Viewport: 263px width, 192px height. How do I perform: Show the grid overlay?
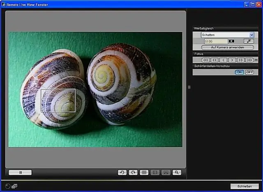[x=144, y=173]
